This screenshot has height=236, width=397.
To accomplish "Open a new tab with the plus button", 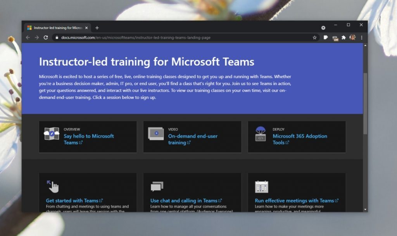I will click(97, 28).
